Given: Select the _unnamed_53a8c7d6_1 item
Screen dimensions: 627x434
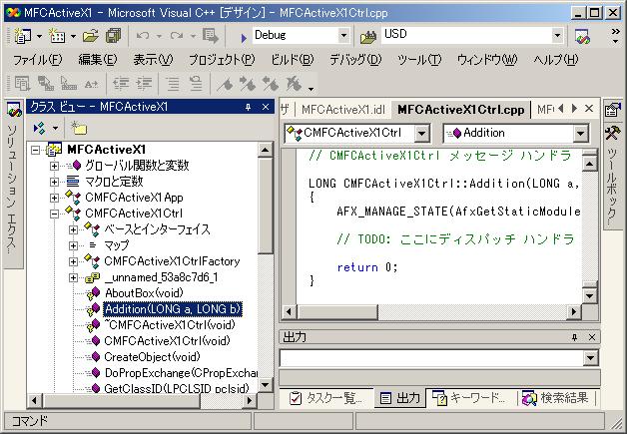Looking at the screenshot, I should (161, 277).
